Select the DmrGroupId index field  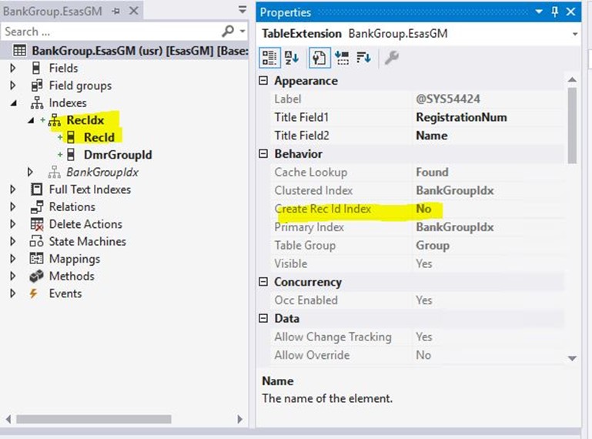[x=118, y=155]
